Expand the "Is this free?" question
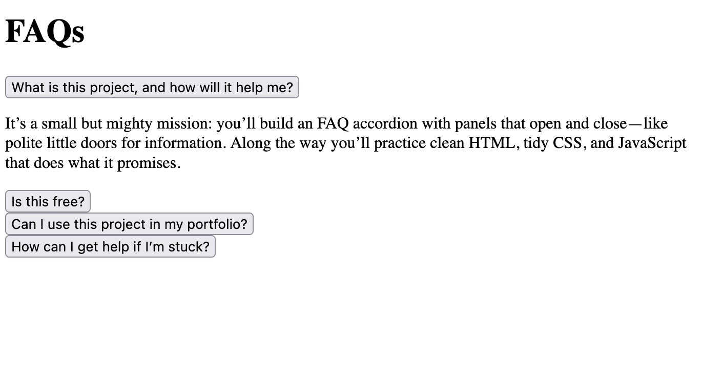The height and width of the screenshot is (381, 702). coord(48,201)
